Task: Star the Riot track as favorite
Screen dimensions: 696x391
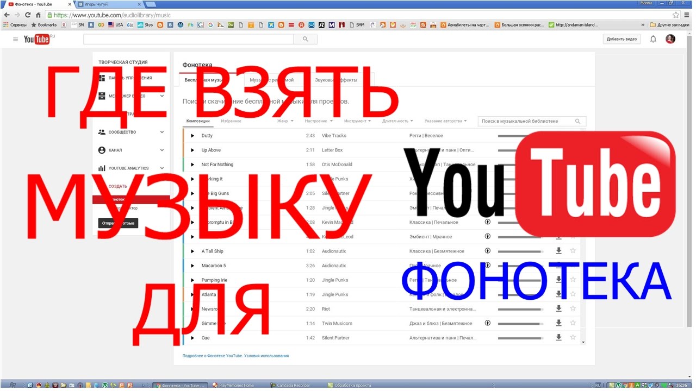Action: pyautogui.click(x=573, y=308)
